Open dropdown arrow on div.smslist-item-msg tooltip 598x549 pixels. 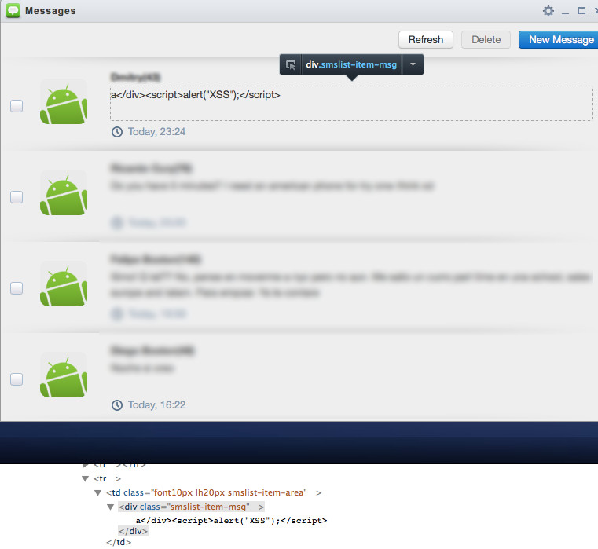[x=413, y=64]
